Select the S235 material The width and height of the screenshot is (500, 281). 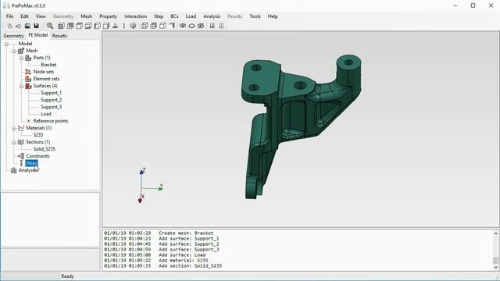(38, 135)
